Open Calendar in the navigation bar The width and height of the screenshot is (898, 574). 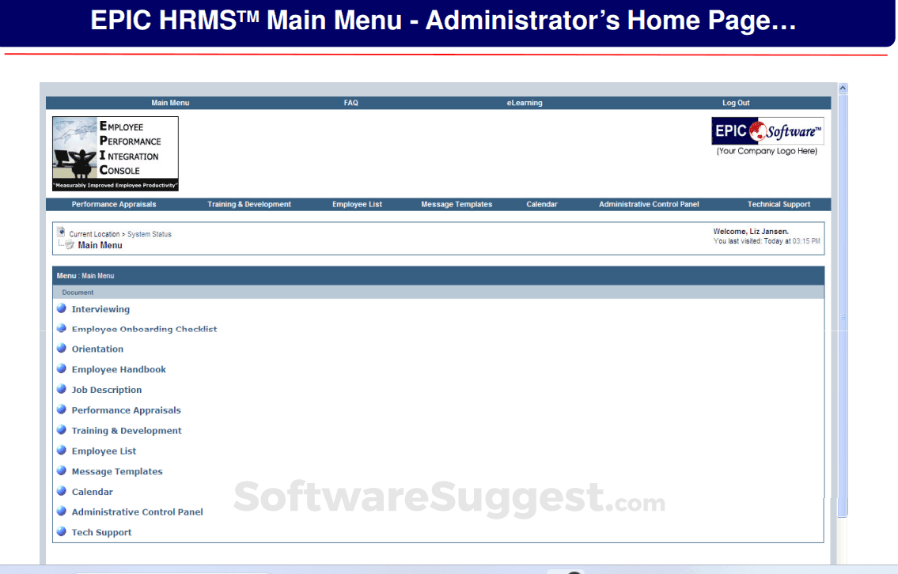[542, 204]
